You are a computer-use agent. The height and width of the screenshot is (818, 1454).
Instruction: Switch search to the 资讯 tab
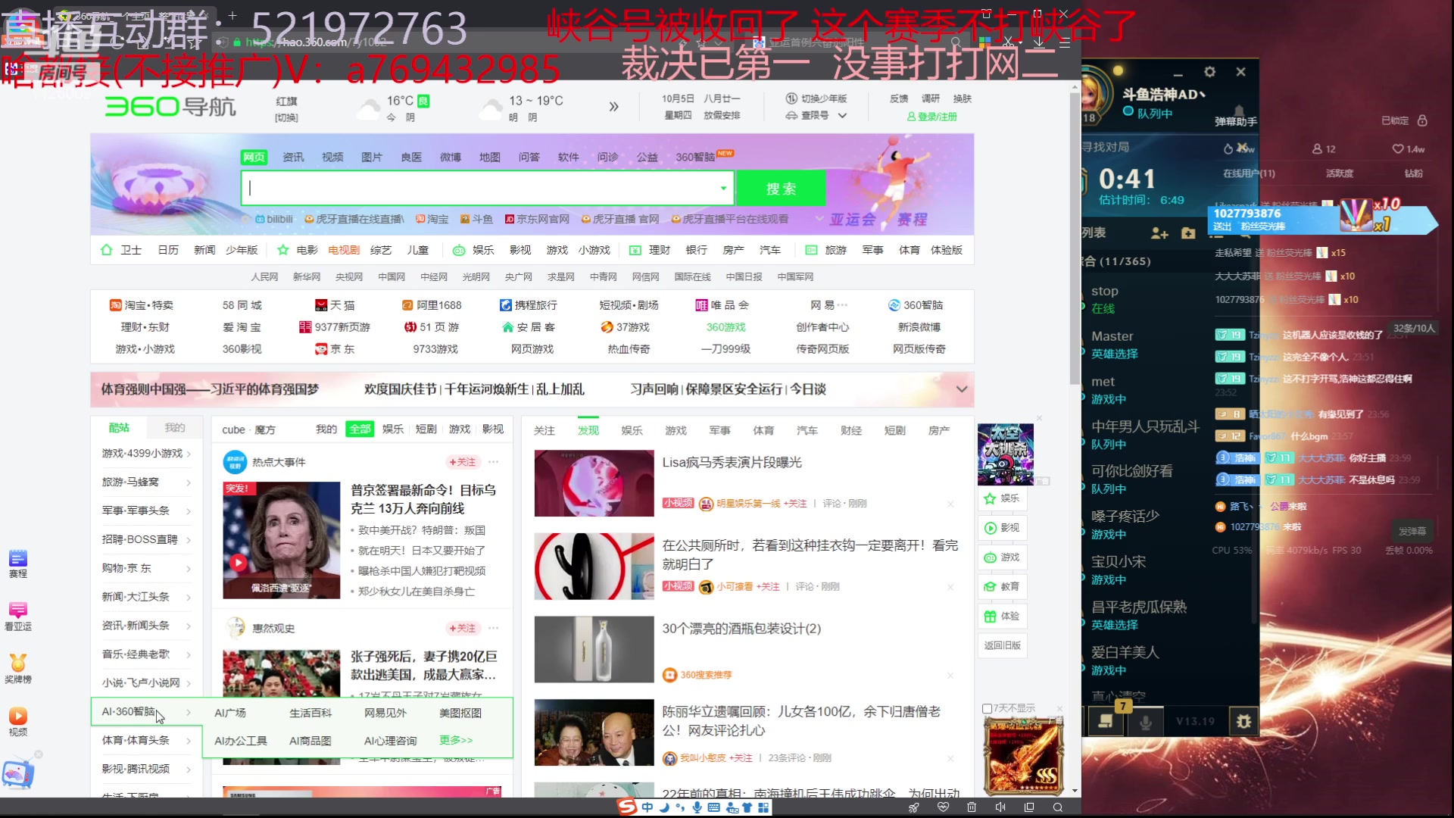[x=293, y=158]
